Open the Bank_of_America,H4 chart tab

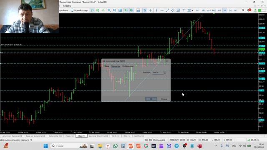pyautogui.click(x=35, y=136)
